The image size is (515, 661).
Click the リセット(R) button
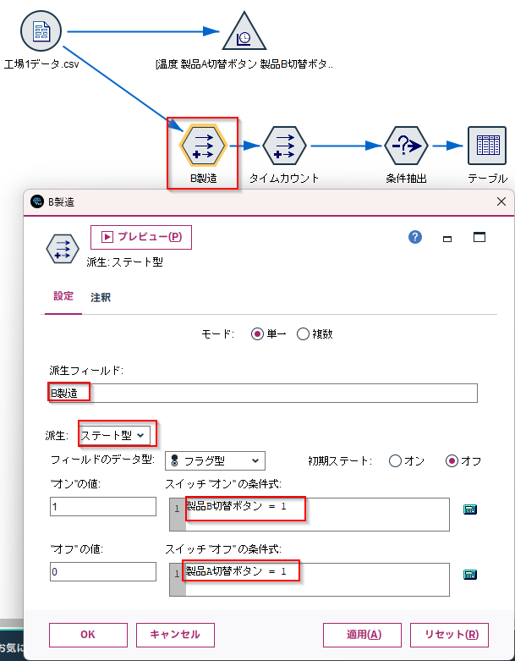click(449, 635)
